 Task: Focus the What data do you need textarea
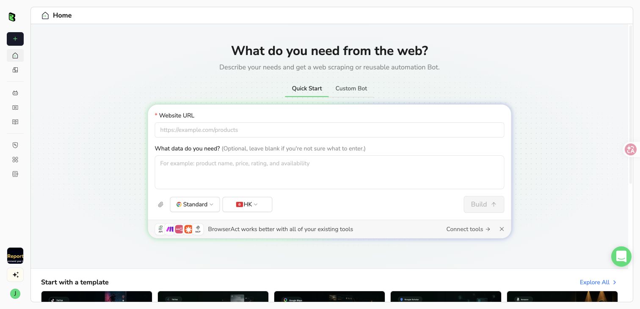tap(329, 172)
